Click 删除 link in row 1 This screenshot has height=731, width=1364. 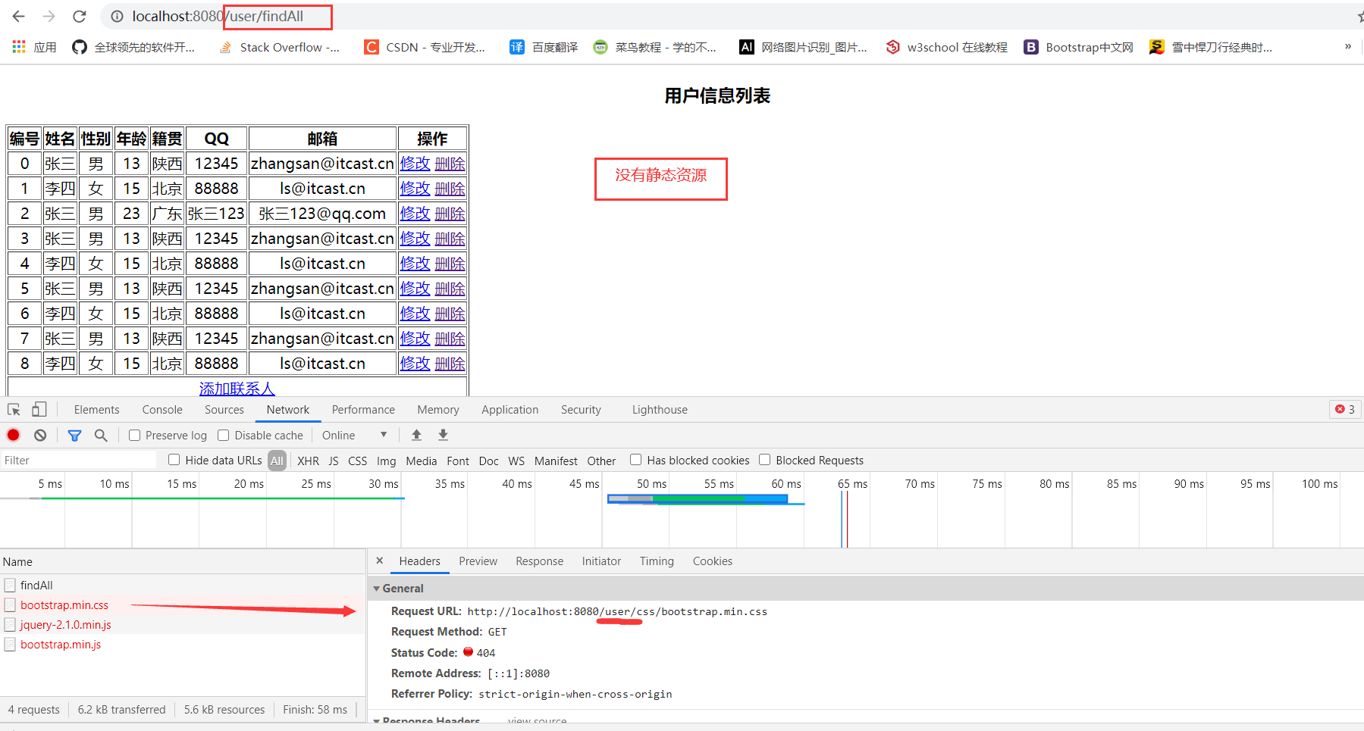click(450, 189)
